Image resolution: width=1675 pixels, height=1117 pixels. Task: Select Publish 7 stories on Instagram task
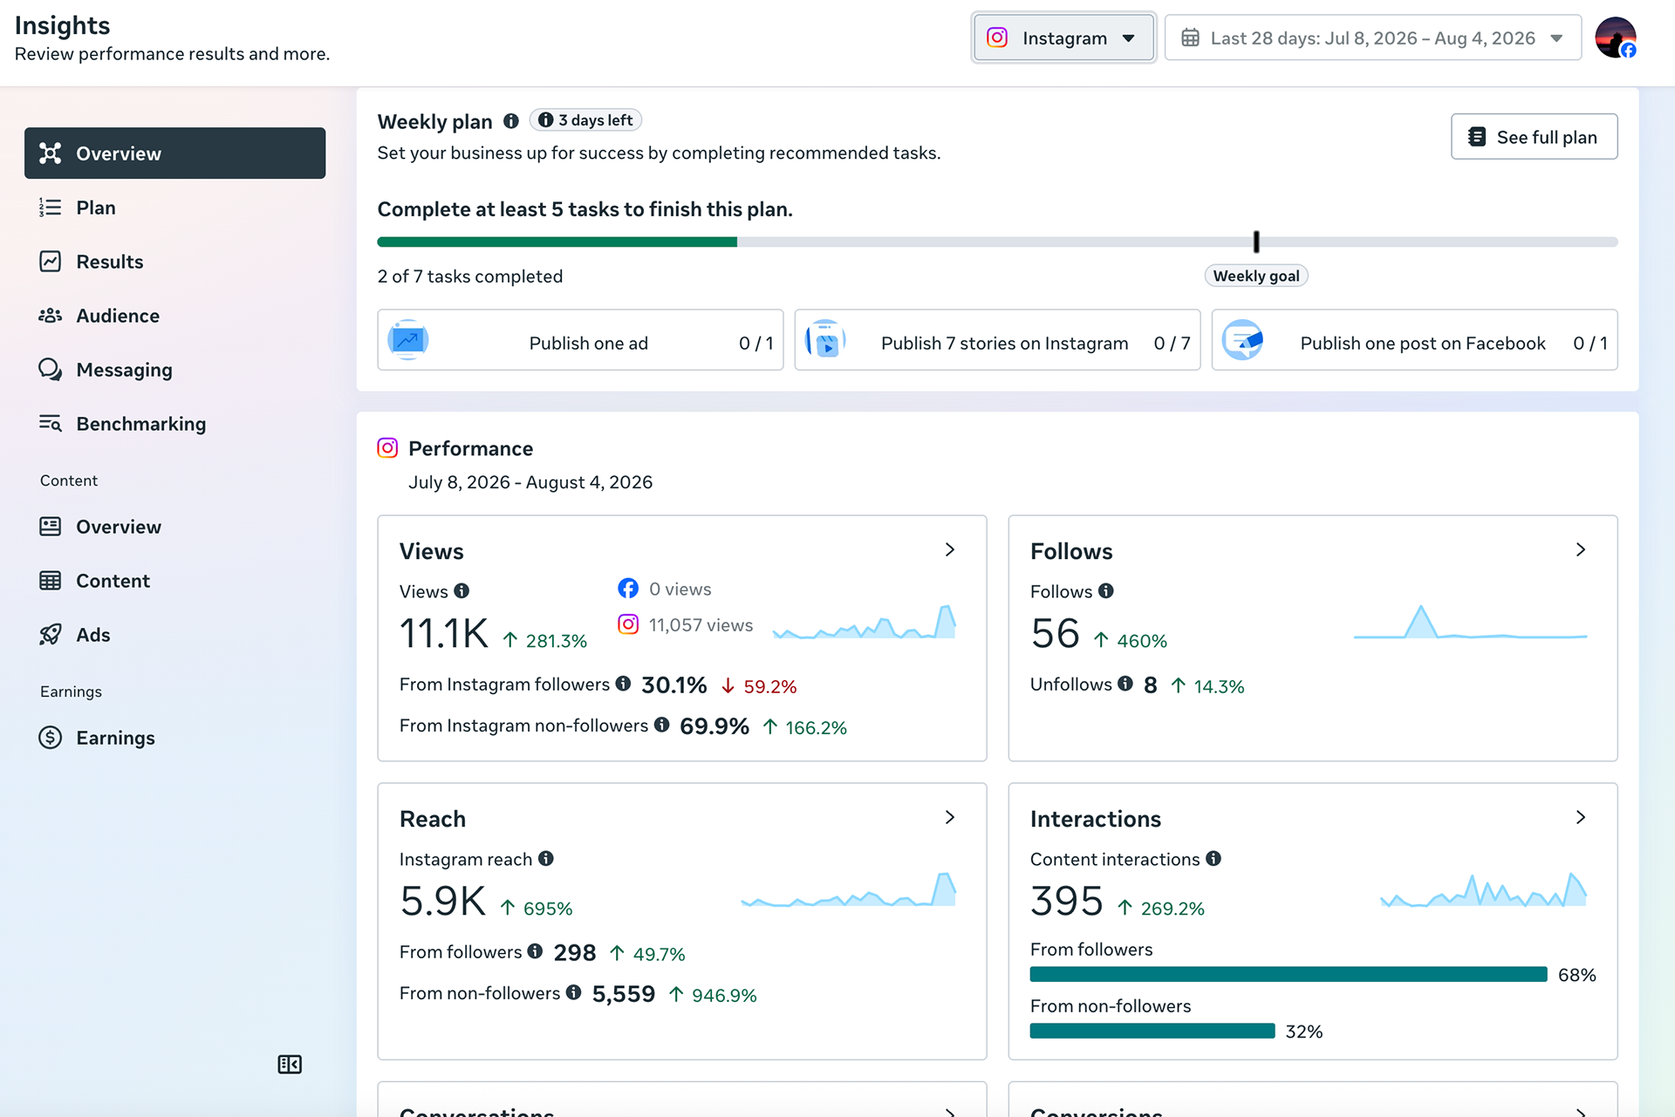[x=997, y=340]
